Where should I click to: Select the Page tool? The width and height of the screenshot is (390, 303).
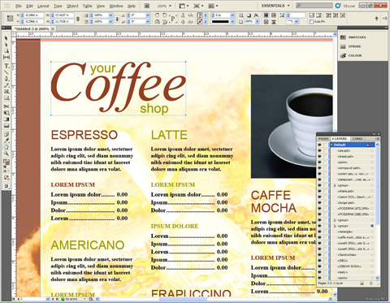coord(6,51)
